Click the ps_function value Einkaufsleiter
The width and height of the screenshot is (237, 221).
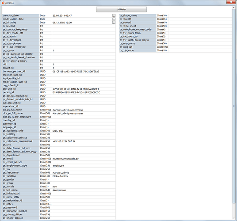[x=60, y=176]
